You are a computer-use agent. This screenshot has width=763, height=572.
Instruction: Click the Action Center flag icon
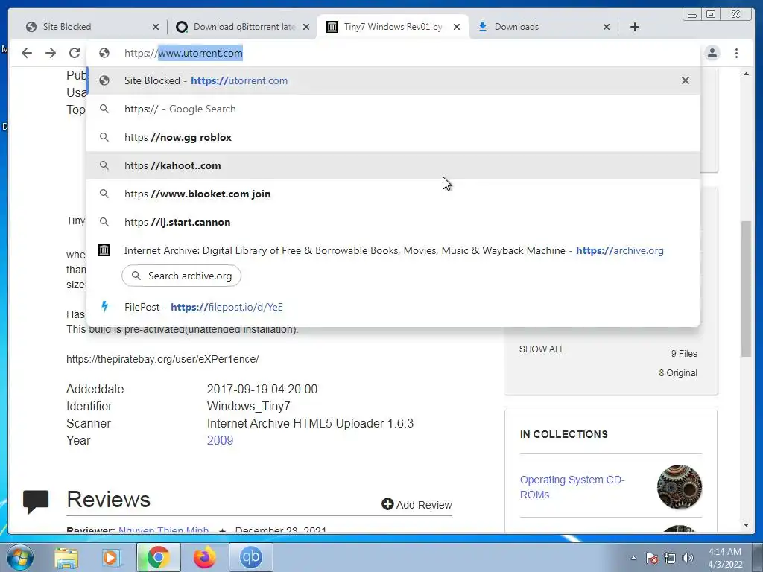pyautogui.click(x=652, y=558)
